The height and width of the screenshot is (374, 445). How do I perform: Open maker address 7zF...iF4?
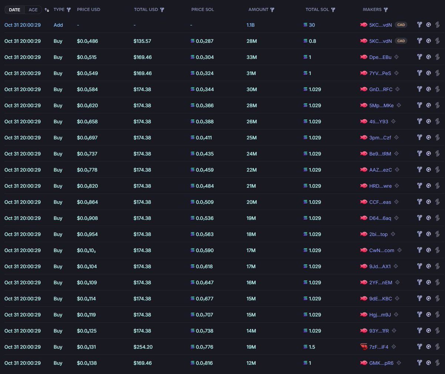(379, 347)
